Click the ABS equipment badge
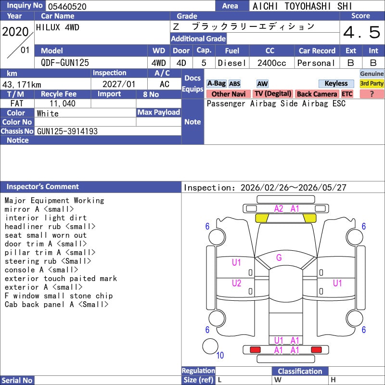 pos(234,84)
